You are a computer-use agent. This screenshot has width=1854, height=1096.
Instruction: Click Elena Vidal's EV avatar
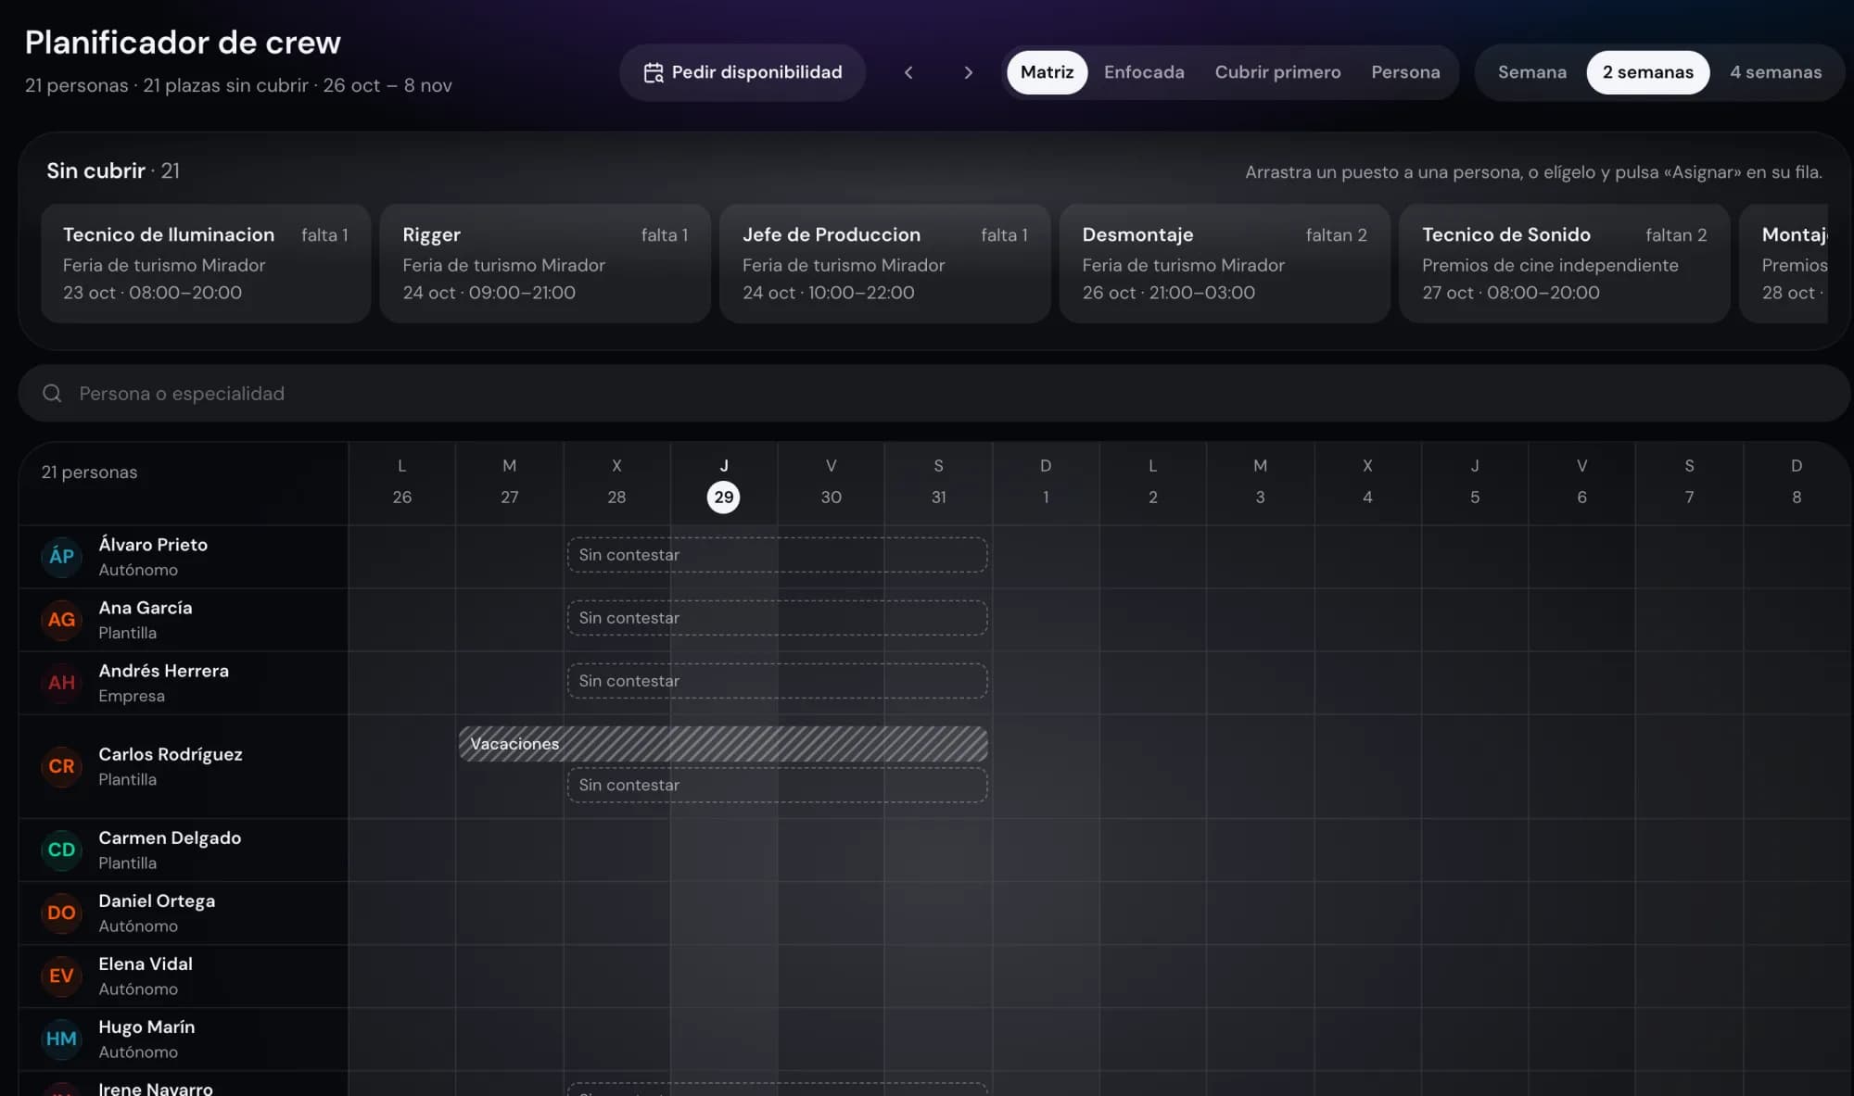pos(61,976)
